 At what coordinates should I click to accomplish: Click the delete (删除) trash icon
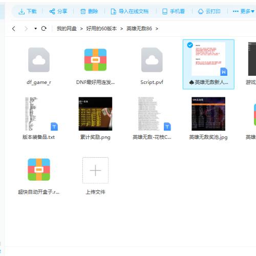coord(83,11)
